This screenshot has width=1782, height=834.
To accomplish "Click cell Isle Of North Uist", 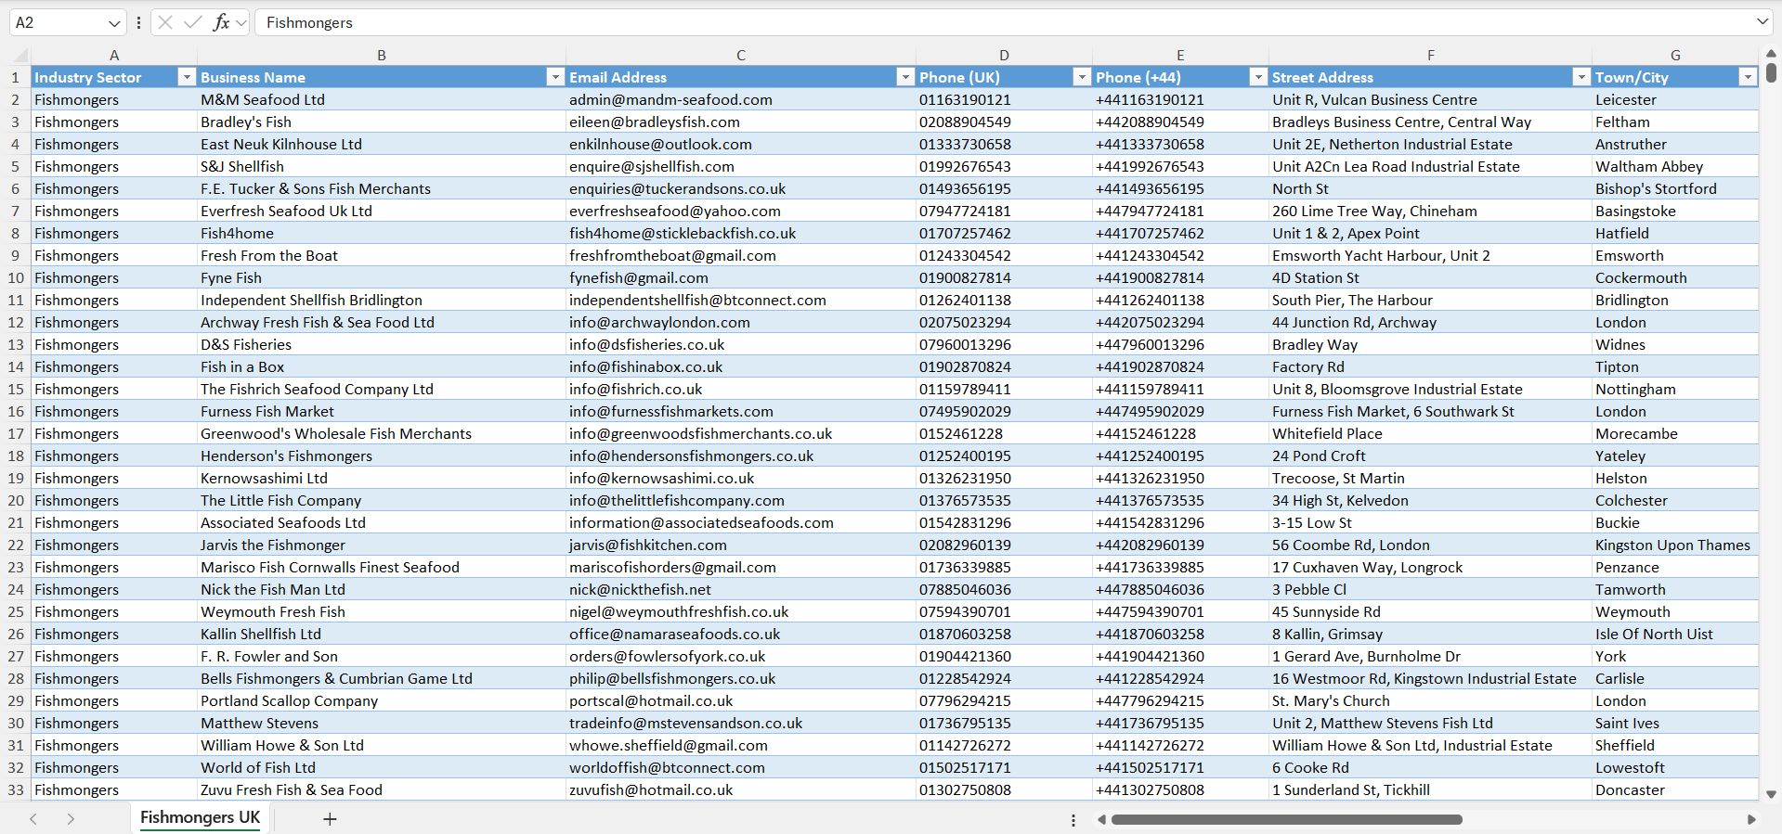I will pyautogui.click(x=1675, y=634).
